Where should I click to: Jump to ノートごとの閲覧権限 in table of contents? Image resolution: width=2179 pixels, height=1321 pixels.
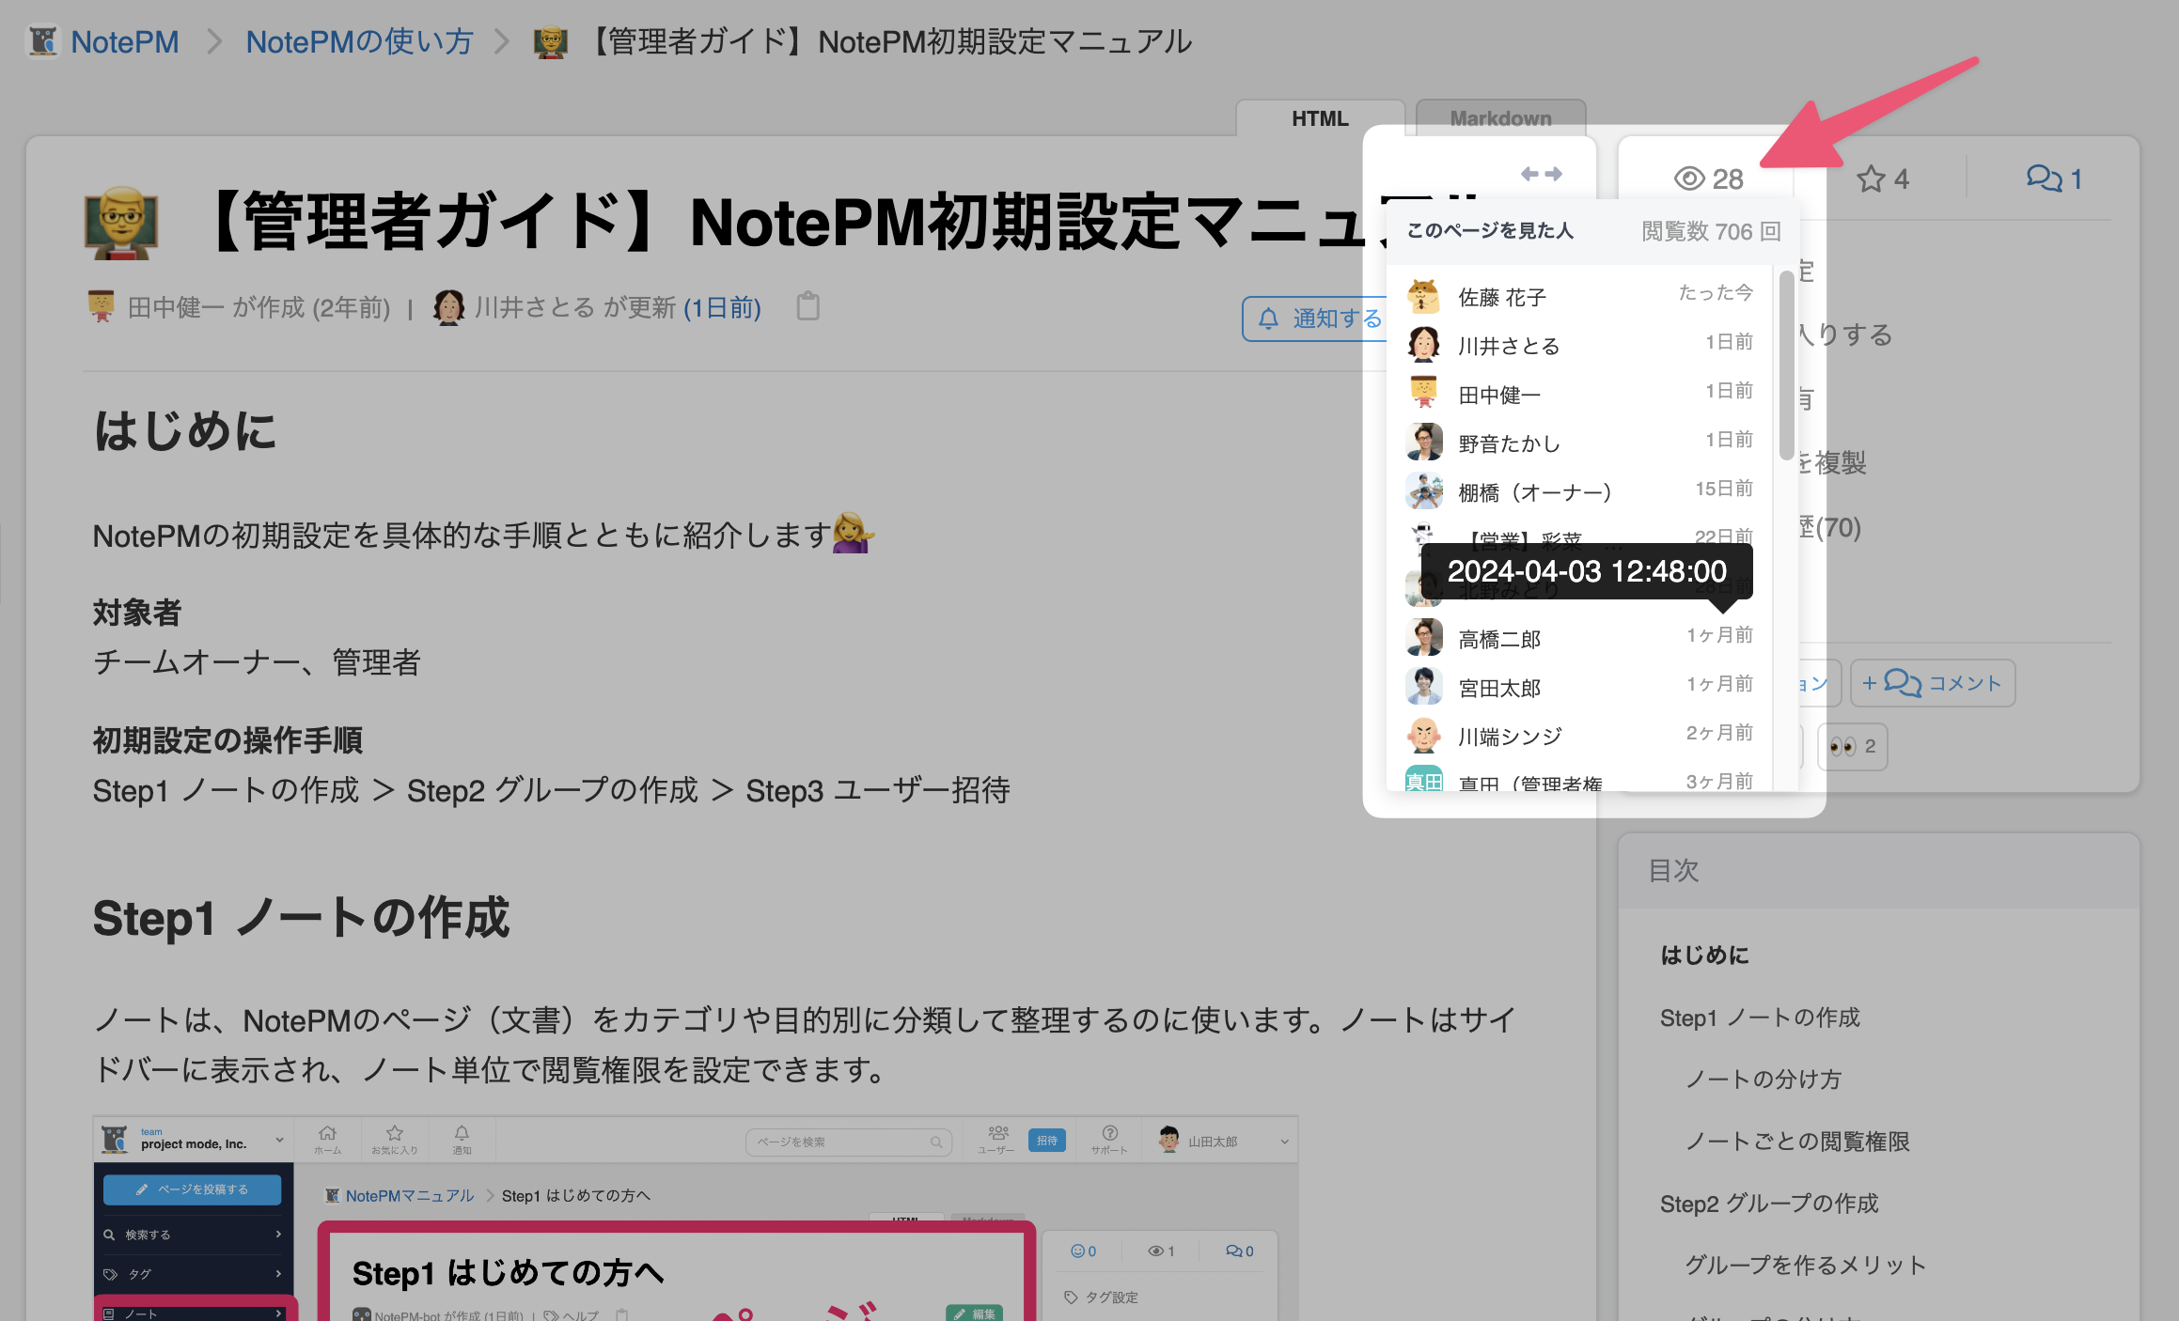[1797, 1142]
